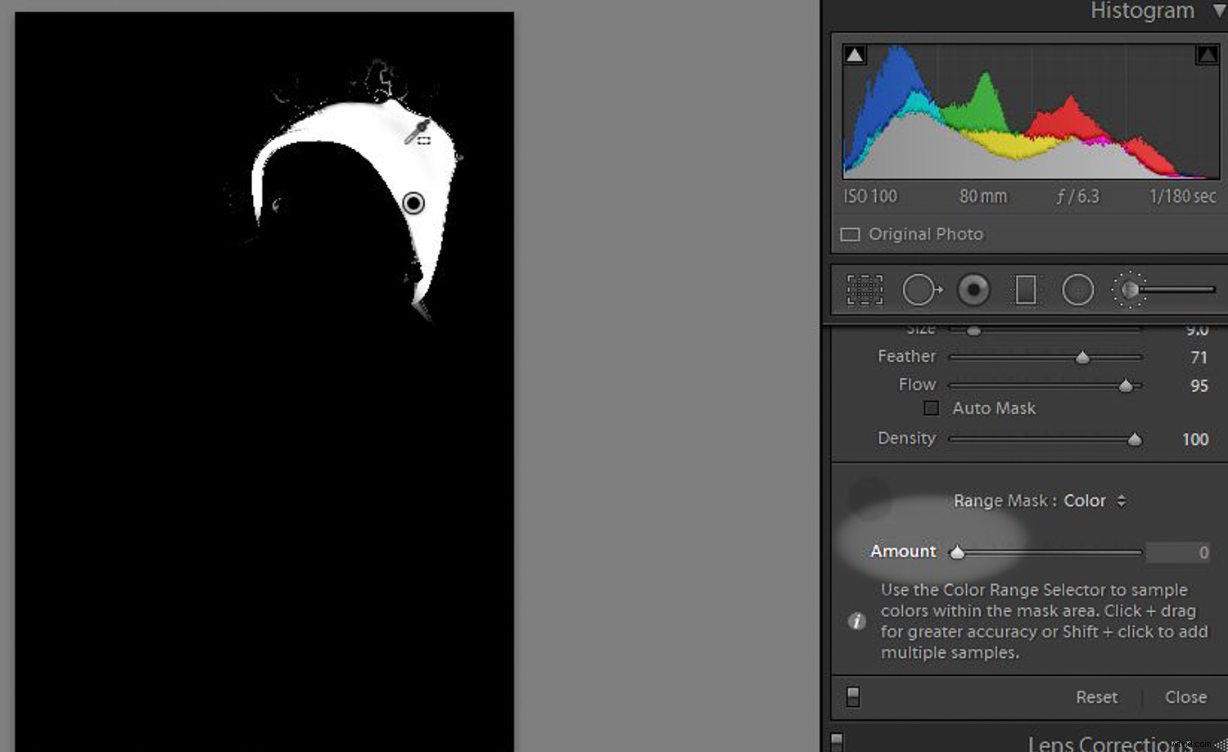This screenshot has width=1228, height=752.
Task: Click the Reset button
Action: point(1096,696)
